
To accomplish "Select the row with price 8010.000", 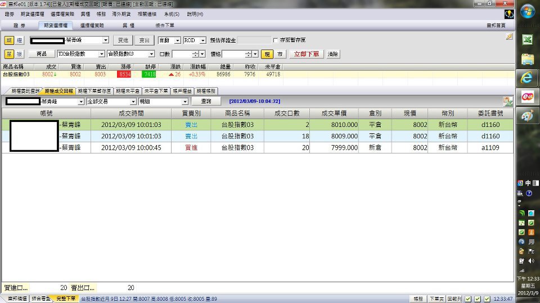I will [x=257, y=125].
